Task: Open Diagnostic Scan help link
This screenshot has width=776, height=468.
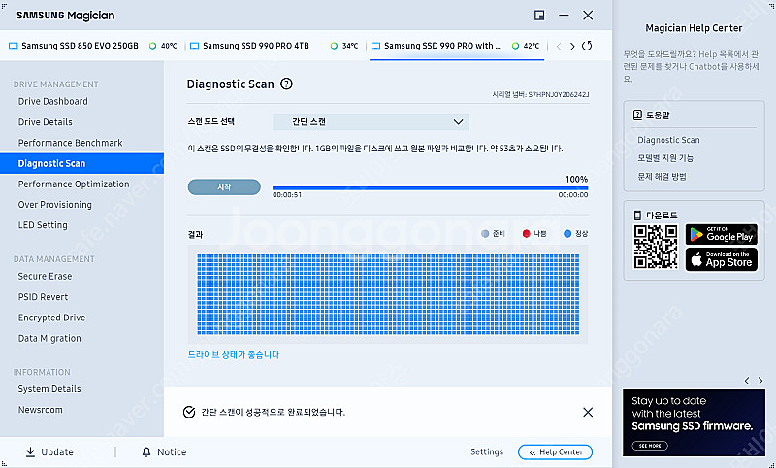Action: tap(668, 140)
